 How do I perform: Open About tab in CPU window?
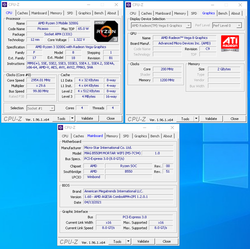coord(111,13)
